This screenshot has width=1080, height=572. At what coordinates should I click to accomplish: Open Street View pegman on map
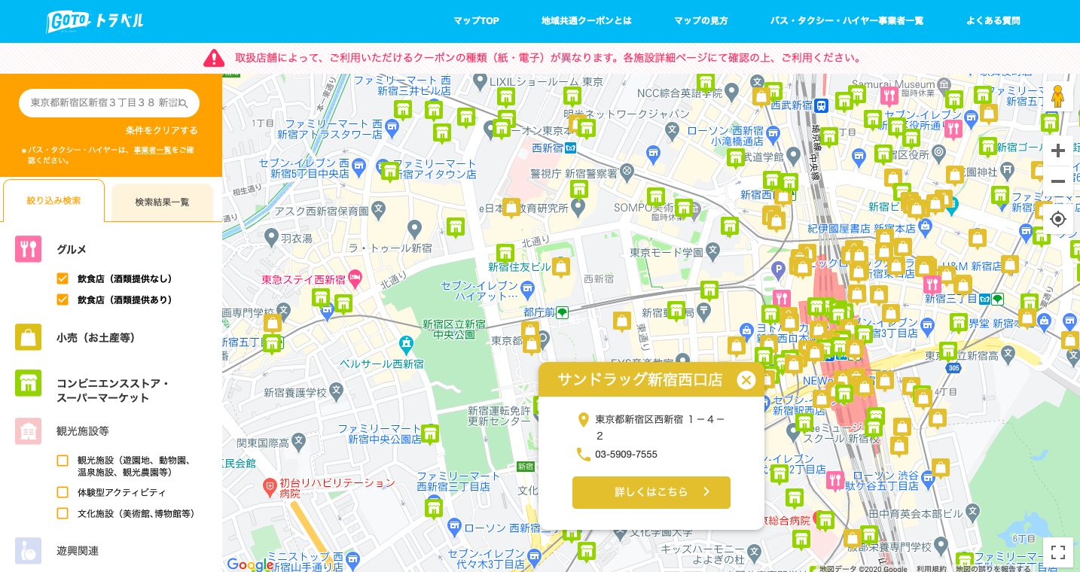1057,97
